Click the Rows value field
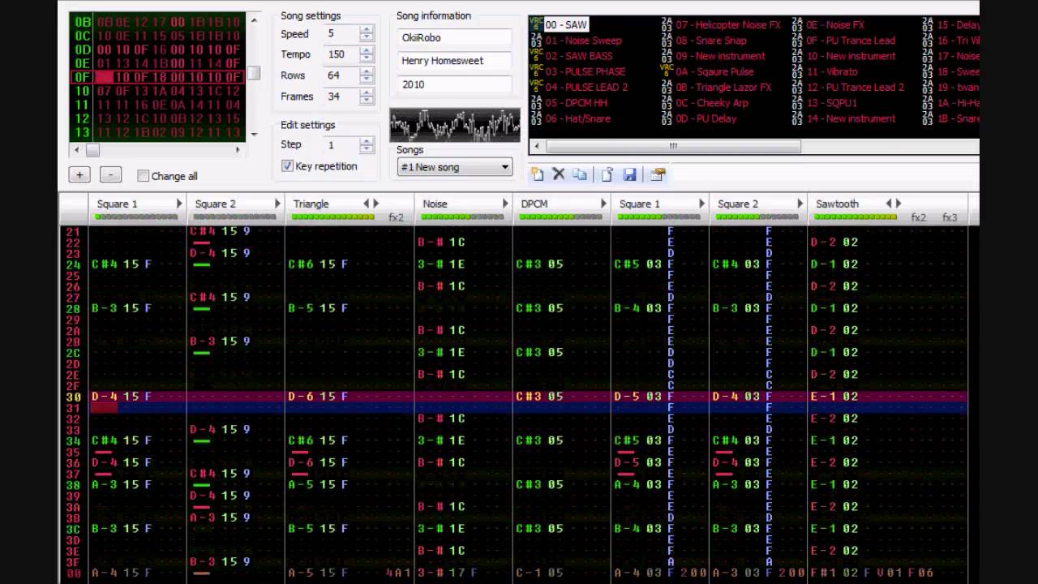Image resolution: width=1038 pixels, height=584 pixels. point(343,75)
